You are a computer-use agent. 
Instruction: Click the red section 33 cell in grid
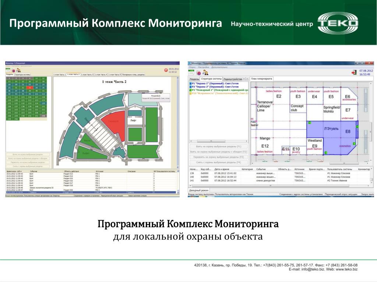click(30, 87)
